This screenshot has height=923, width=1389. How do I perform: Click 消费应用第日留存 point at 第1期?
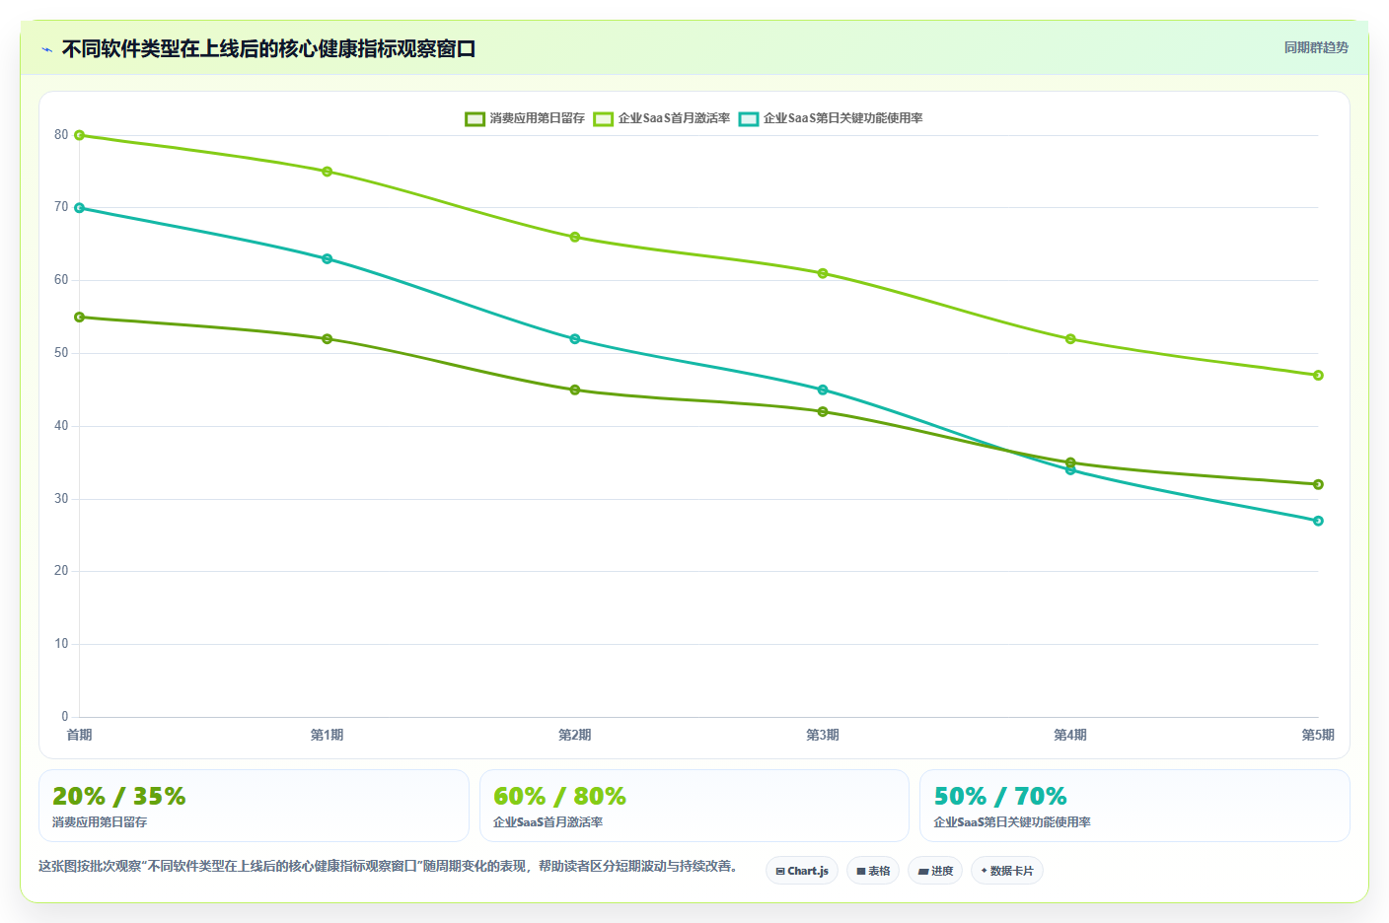[x=328, y=339]
